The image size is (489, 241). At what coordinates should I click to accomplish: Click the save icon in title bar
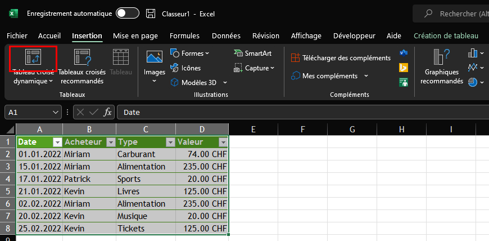click(150, 14)
